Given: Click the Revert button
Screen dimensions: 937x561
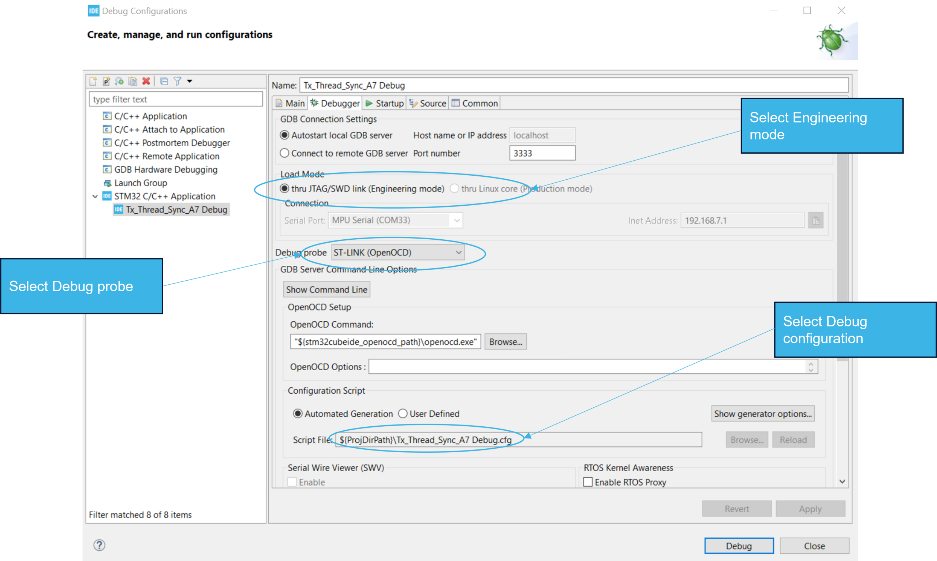Looking at the screenshot, I should tap(736, 508).
